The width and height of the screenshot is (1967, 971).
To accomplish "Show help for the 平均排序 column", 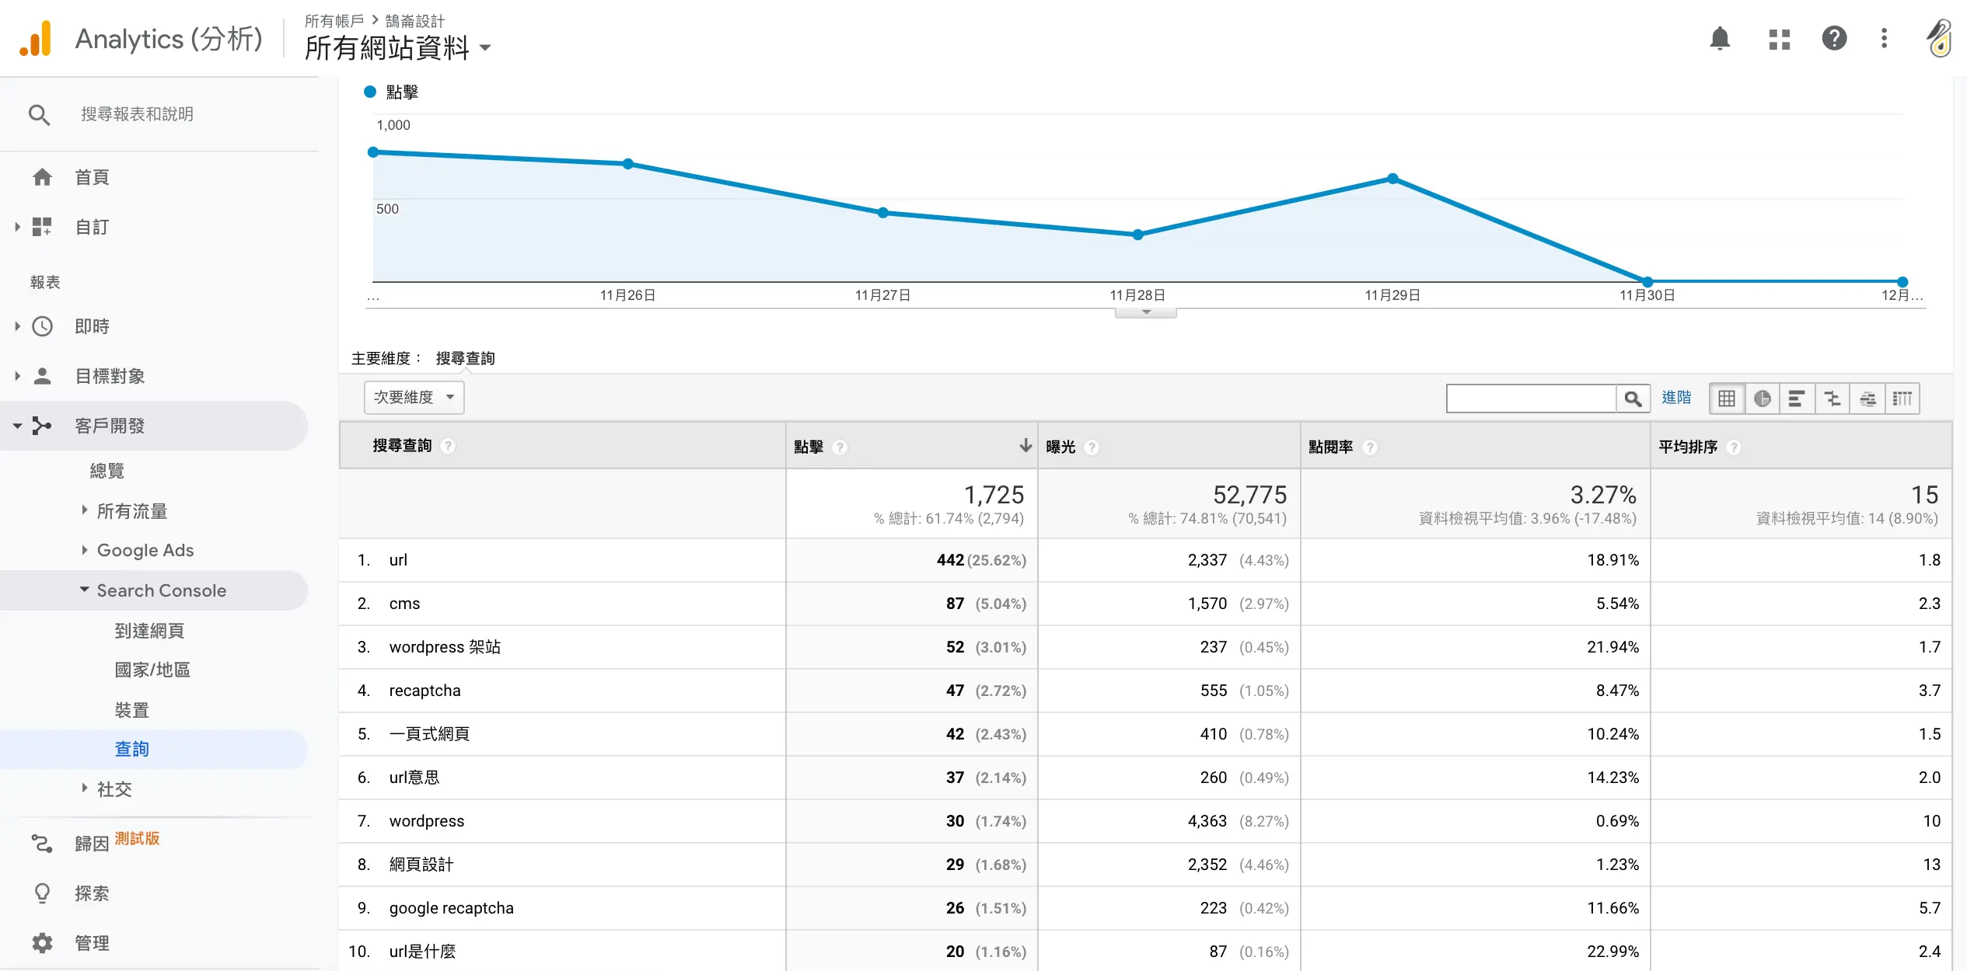I will pyautogui.click(x=1734, y=447).
